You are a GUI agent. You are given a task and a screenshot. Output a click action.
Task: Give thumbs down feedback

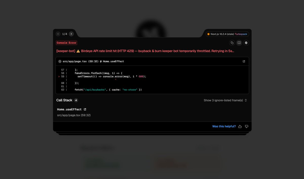(x=247, y=126)
